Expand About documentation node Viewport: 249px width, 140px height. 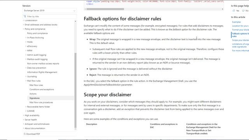[x=23, y=128]
